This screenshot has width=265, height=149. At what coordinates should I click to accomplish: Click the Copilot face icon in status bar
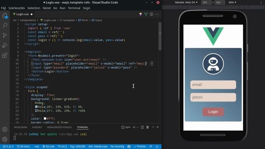coord(129,147)
